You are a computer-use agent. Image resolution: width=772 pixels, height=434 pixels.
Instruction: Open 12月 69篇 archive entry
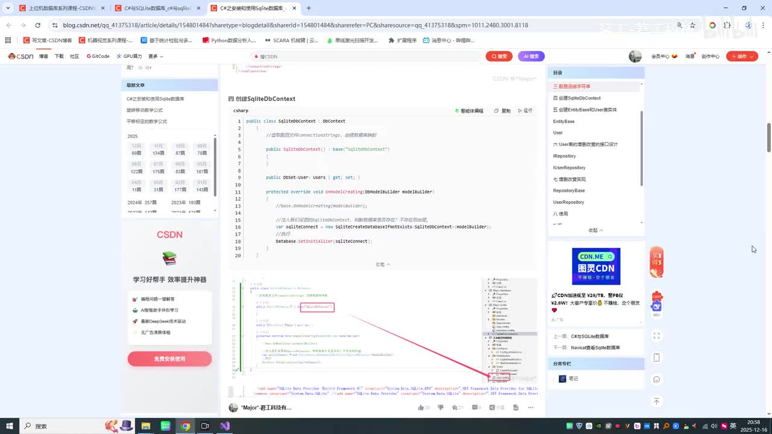(137, 149)
